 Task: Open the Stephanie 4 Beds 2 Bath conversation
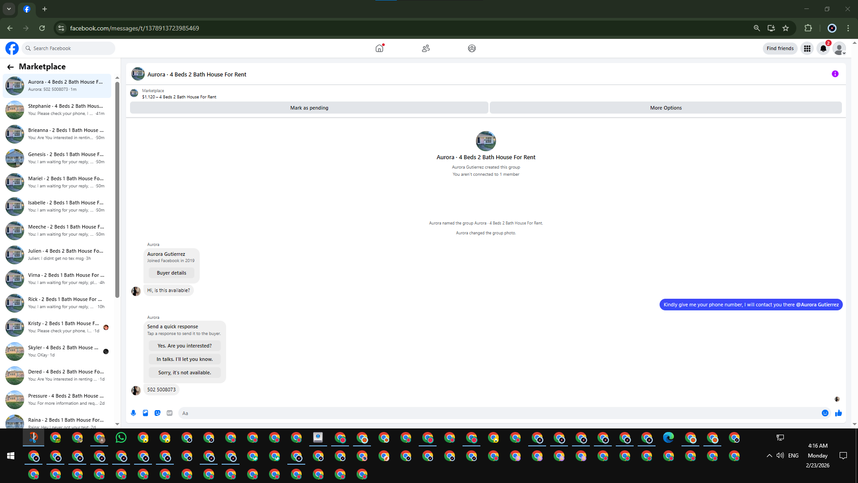[57, 110]
